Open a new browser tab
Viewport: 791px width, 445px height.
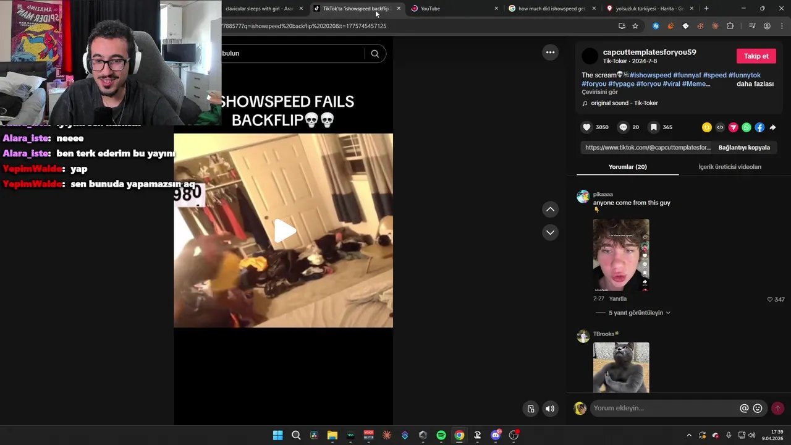click(x=706, y=9)
